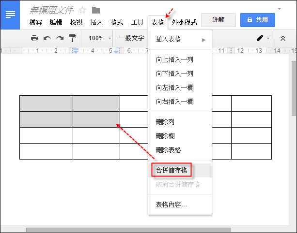Choose 向右插入一欄
This screenshot has height=233, width=297.
point(180,102)
